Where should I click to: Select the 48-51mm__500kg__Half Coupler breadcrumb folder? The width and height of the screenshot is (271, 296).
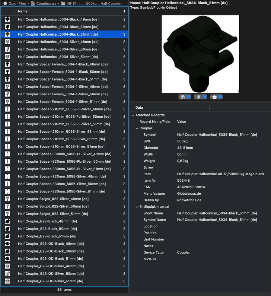[94, 3]
